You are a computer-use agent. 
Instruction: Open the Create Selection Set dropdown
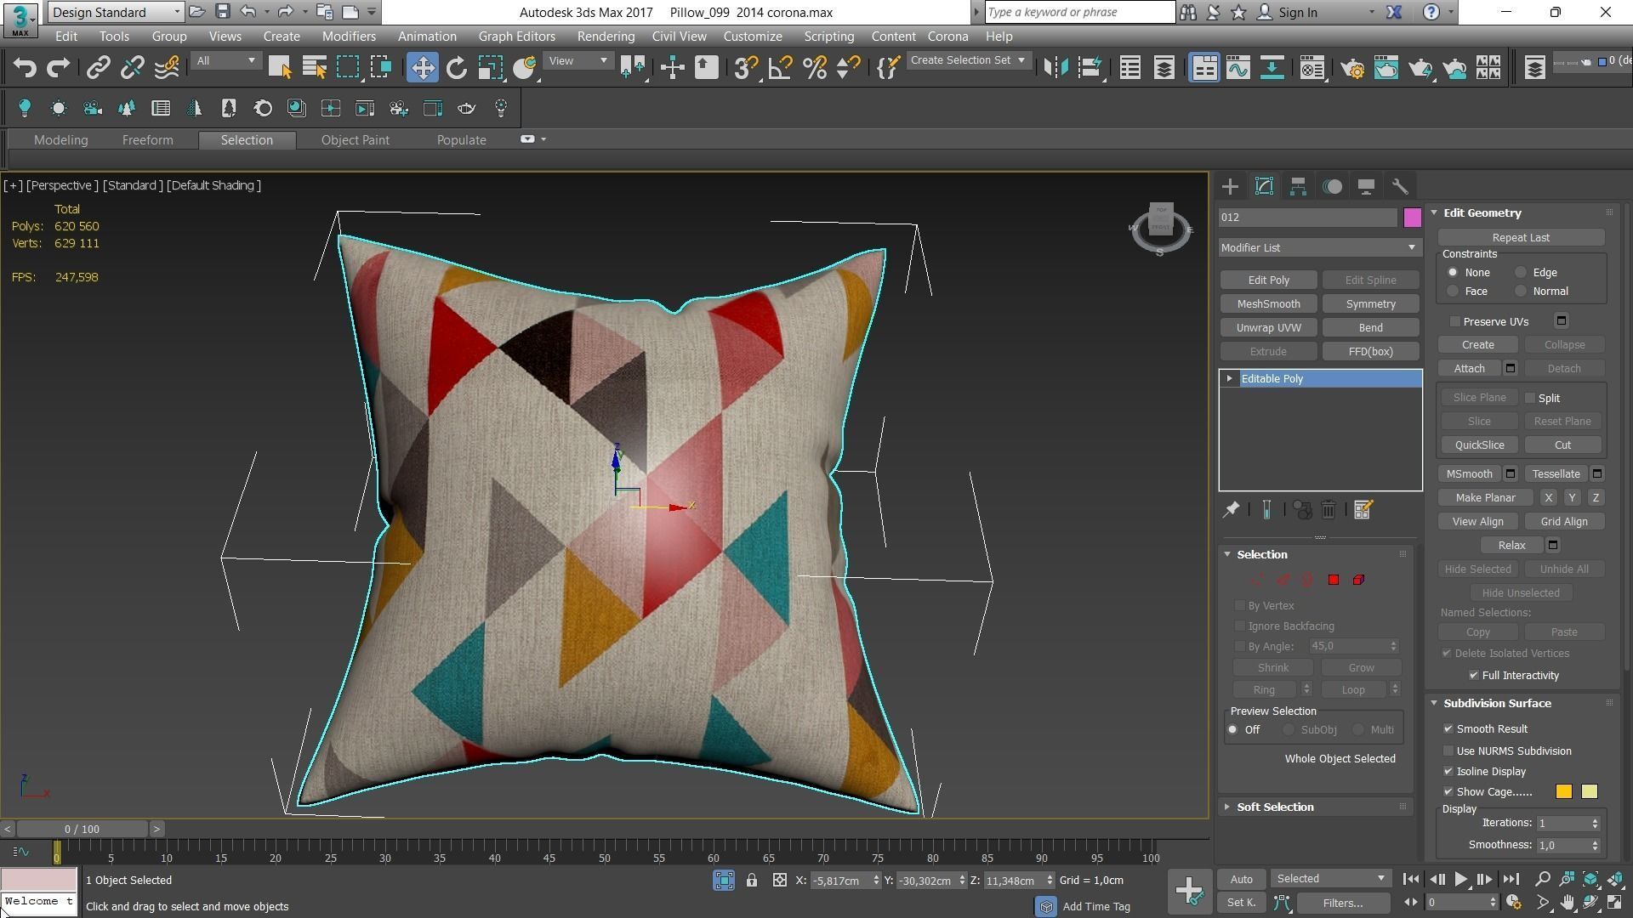[968, 60]
